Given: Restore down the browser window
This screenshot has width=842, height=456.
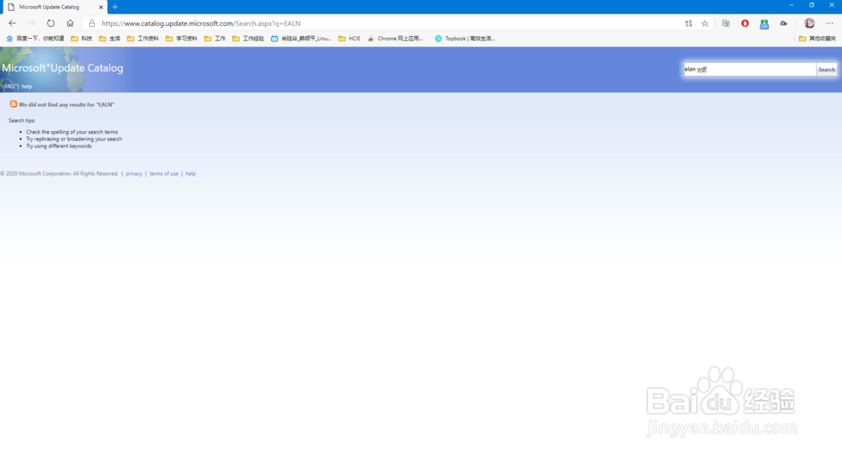Looking at the screenshot, I should [x=812, y=5].
